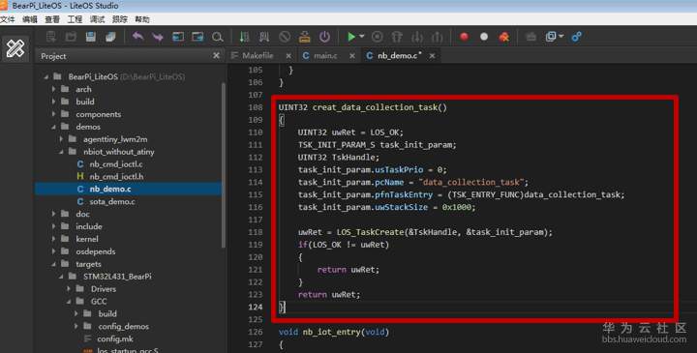
Task: Click the white circle toolbar icon
Action: (484, 37)
